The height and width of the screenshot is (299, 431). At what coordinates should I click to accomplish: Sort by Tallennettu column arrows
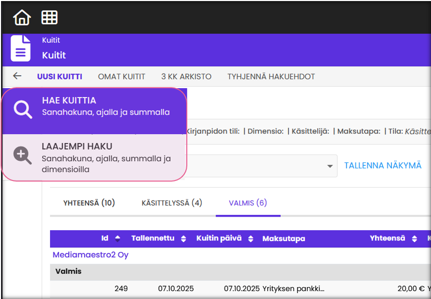(183, 238)
